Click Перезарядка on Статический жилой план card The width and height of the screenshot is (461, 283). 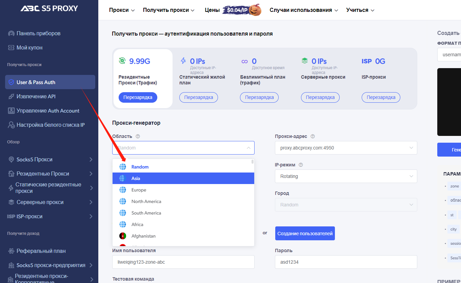coord(199,97)
